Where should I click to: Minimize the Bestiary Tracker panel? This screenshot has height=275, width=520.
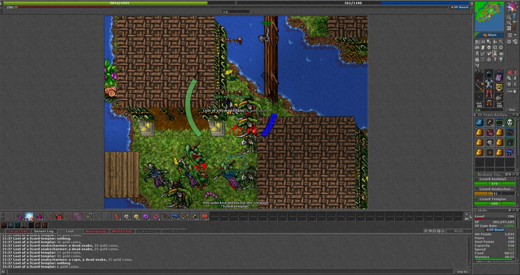coord(514,175)
